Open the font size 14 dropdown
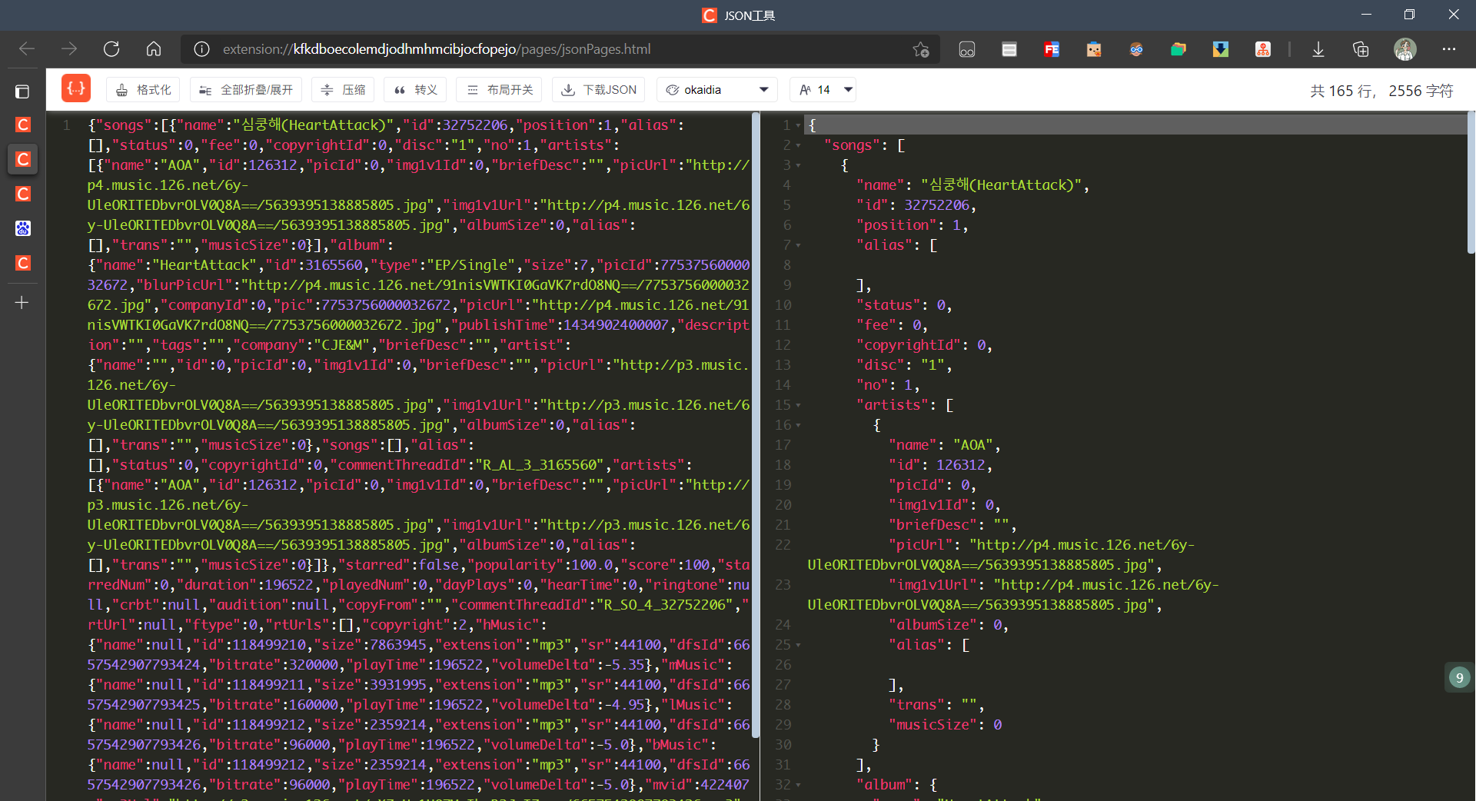1476x801 pixels. [823, 90]
